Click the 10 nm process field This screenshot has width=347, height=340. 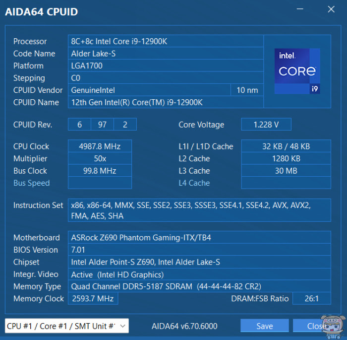pos(247,90)
